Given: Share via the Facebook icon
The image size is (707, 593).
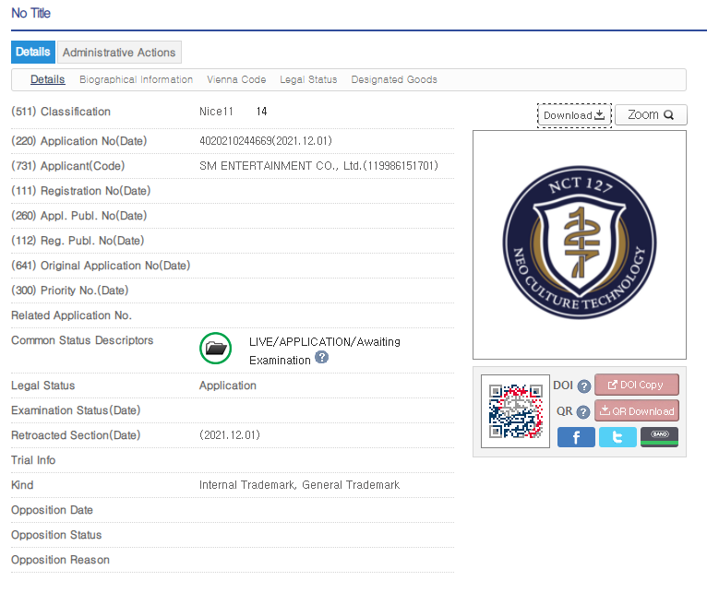Looking at the screenshot, I should coord(576,437).
